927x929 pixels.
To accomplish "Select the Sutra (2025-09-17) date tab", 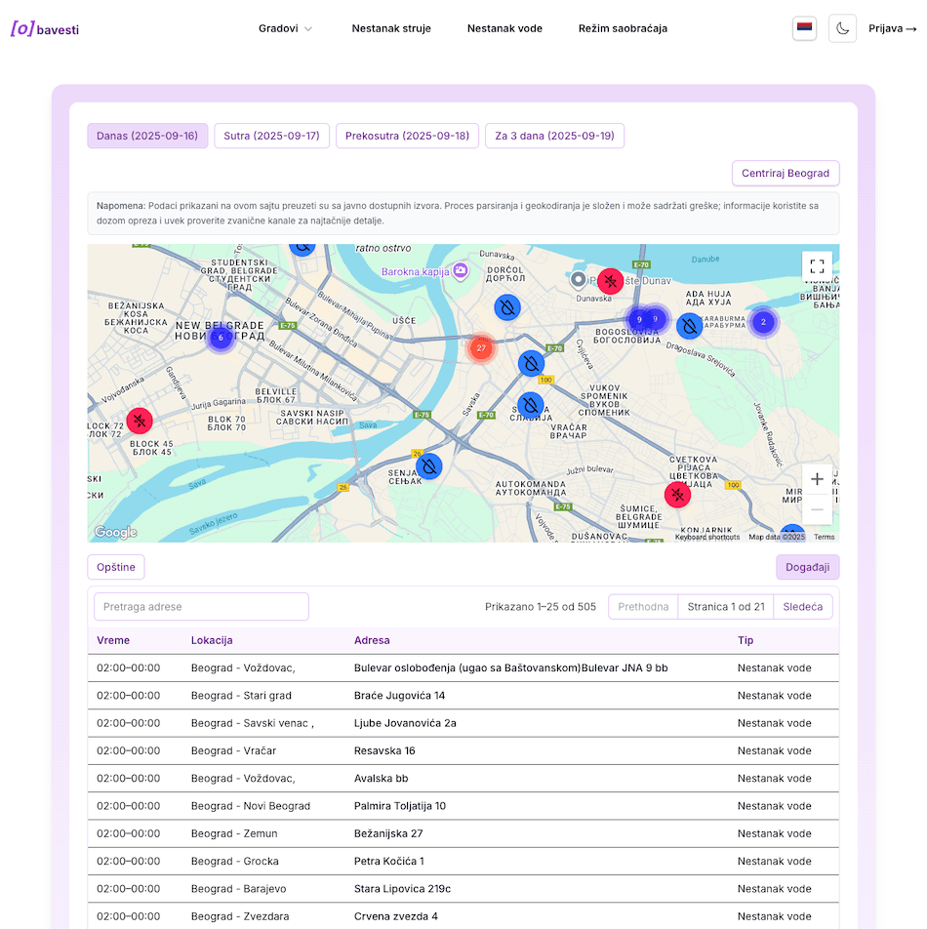I will [271, 136].
